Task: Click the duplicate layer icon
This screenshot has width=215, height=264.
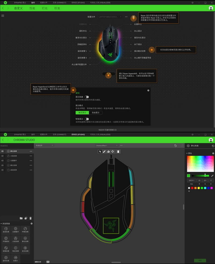Action: pos(26,218)
